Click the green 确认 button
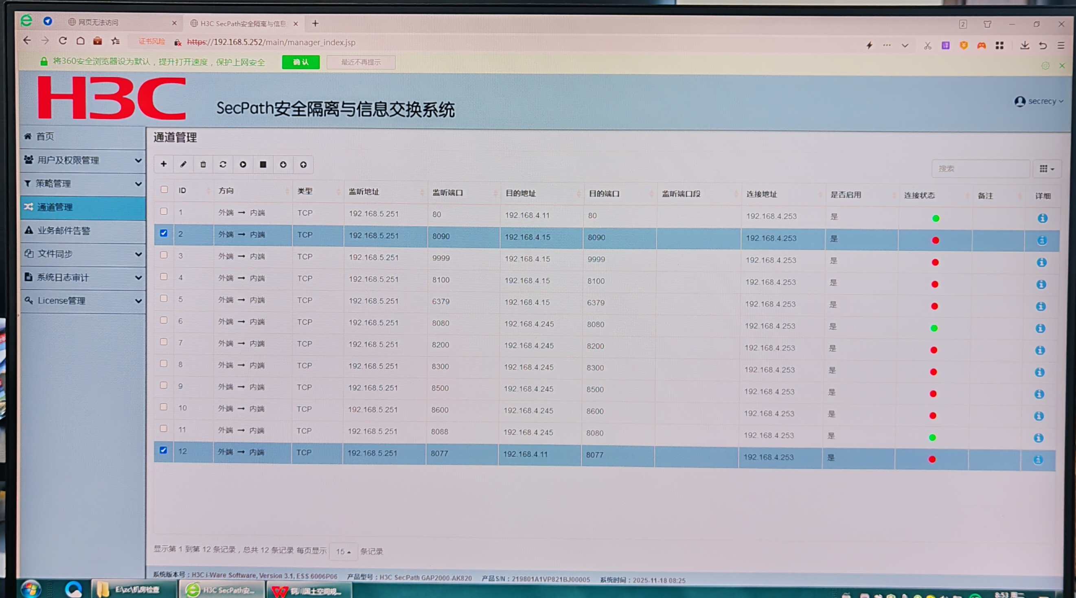This screenshot has width=1076, height=598. coord(300,62)
